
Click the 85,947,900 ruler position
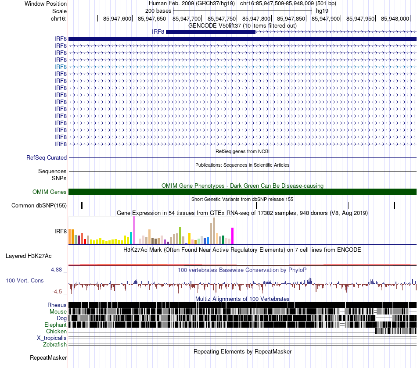(326, 18)
